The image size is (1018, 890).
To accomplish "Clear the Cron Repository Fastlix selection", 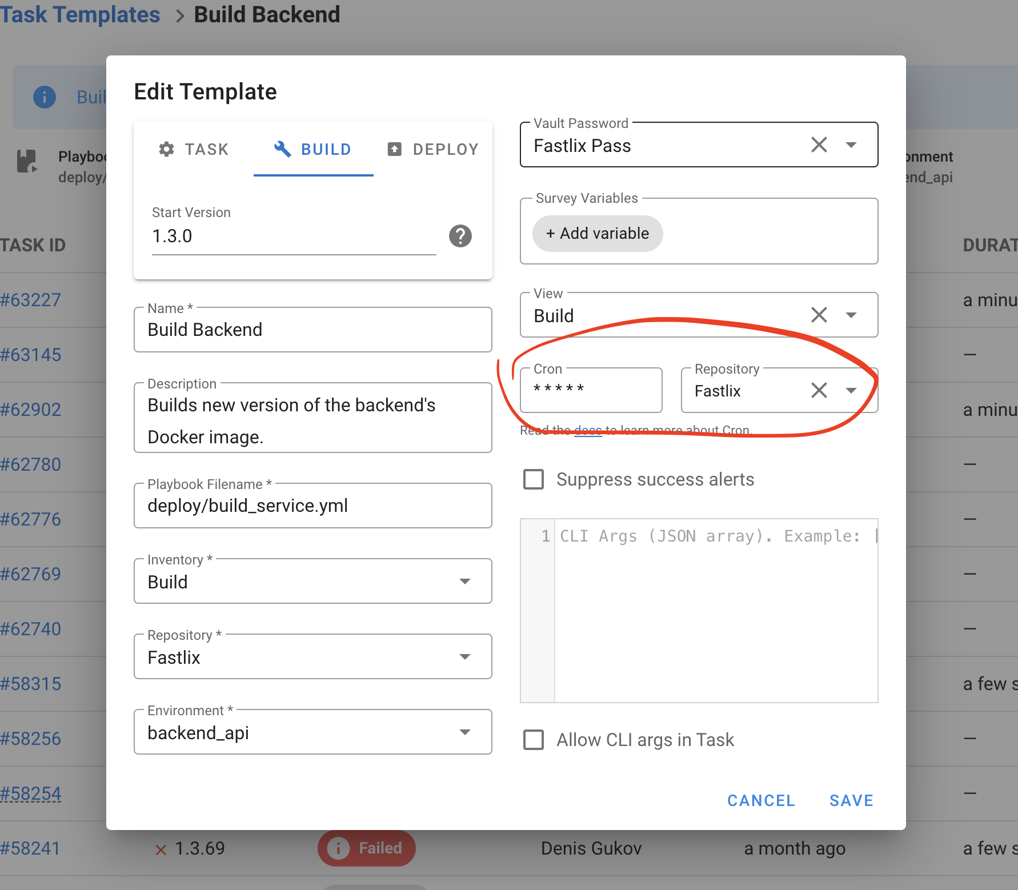I will [x=819, y=391].
